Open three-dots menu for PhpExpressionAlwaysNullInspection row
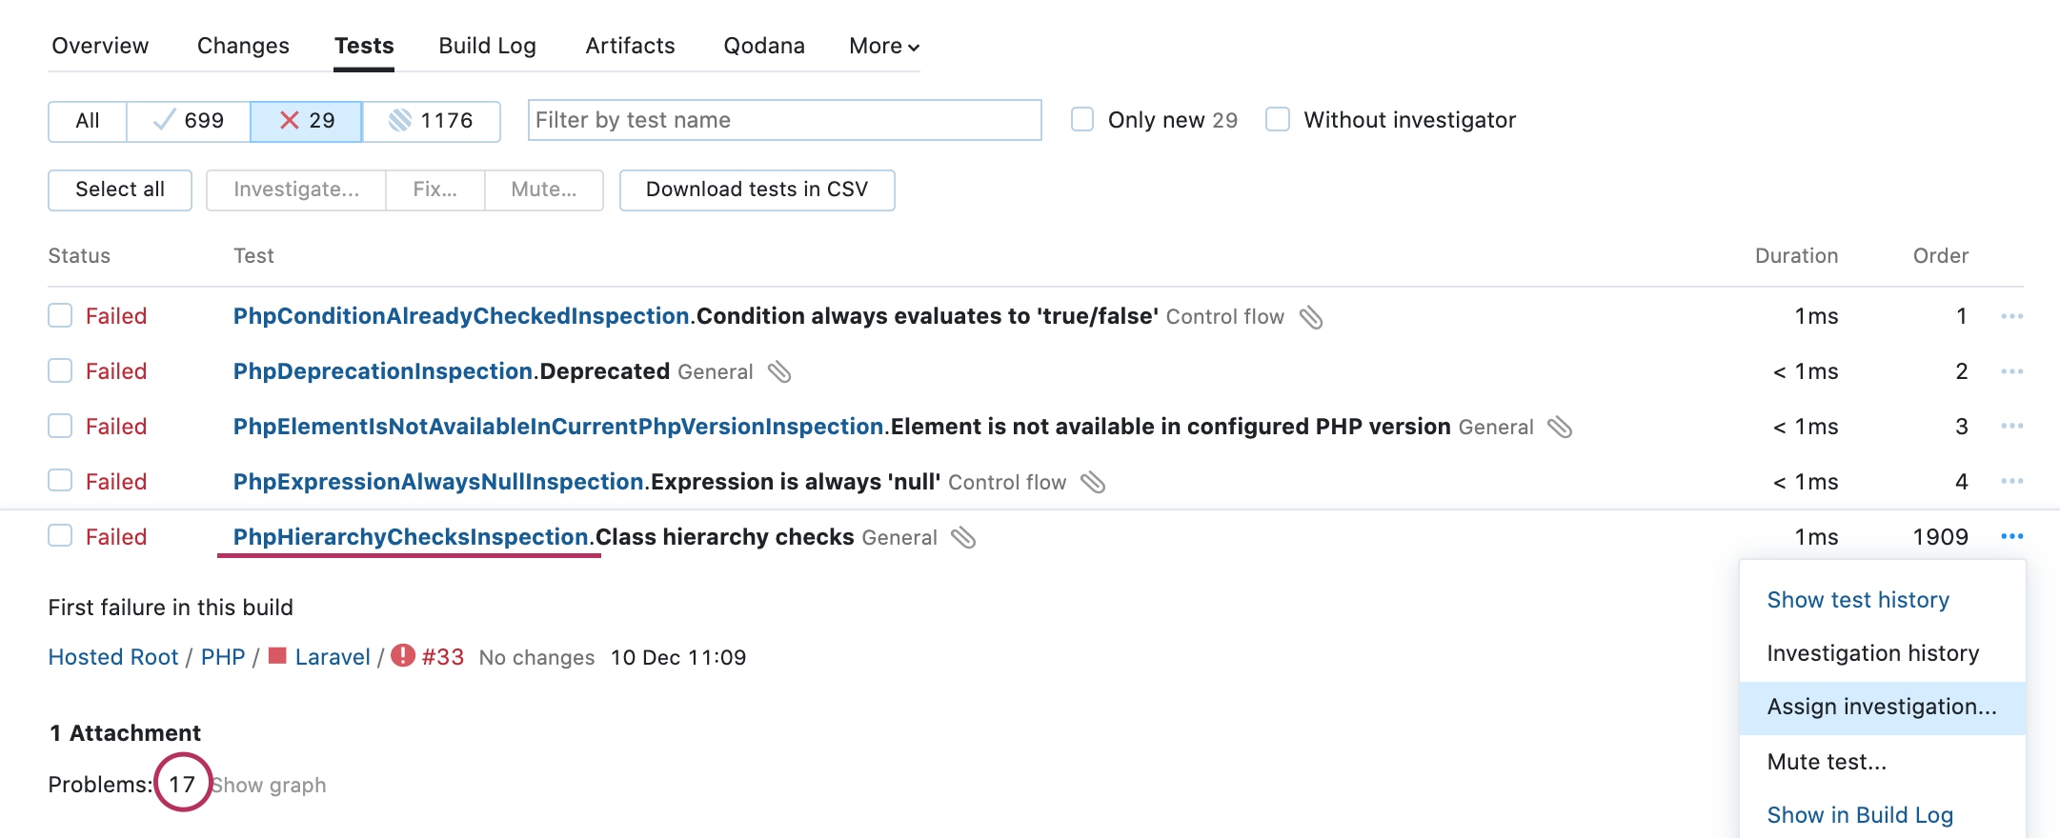 pyautogui.click(x=2011, y=482)
